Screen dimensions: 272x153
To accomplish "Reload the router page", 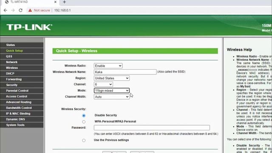I will pyautogui.click(x=21, y=10).
